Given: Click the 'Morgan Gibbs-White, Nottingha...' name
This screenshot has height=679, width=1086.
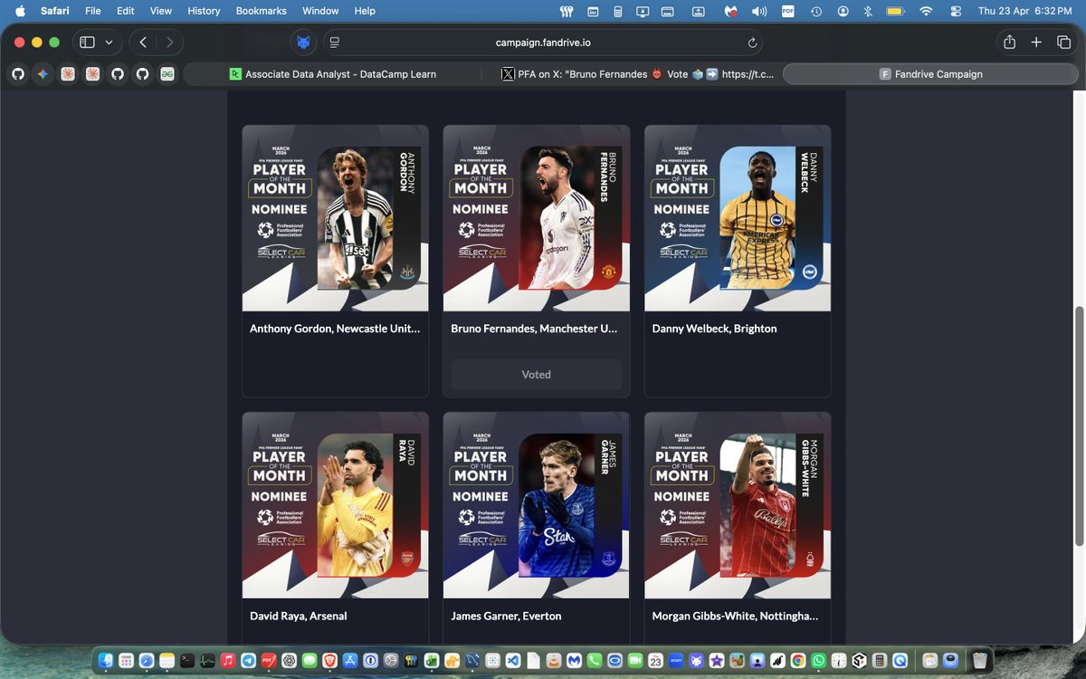Looking at the screenshot, I should [x=735, y=616].
